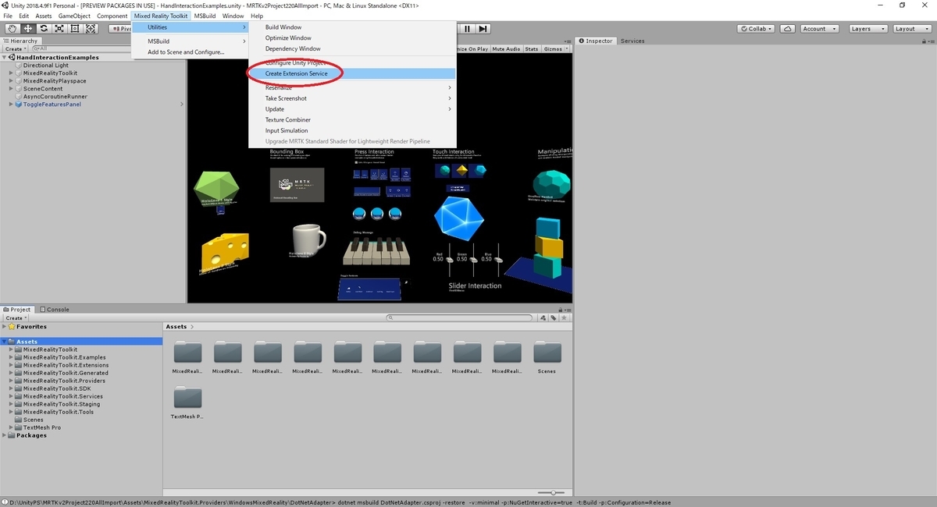Switch to the Services tab

[632, 41]
